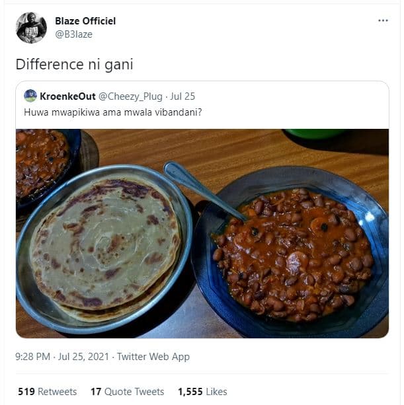Screen dimensions: 404x405
Task: Click the @B3laze handle
Action: click(x=75, y=34)
